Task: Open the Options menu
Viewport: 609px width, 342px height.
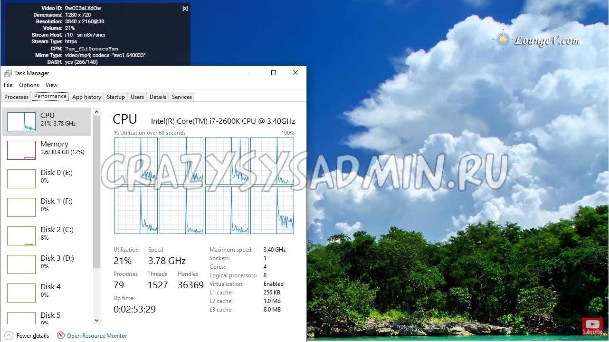Action: [29, 85]
